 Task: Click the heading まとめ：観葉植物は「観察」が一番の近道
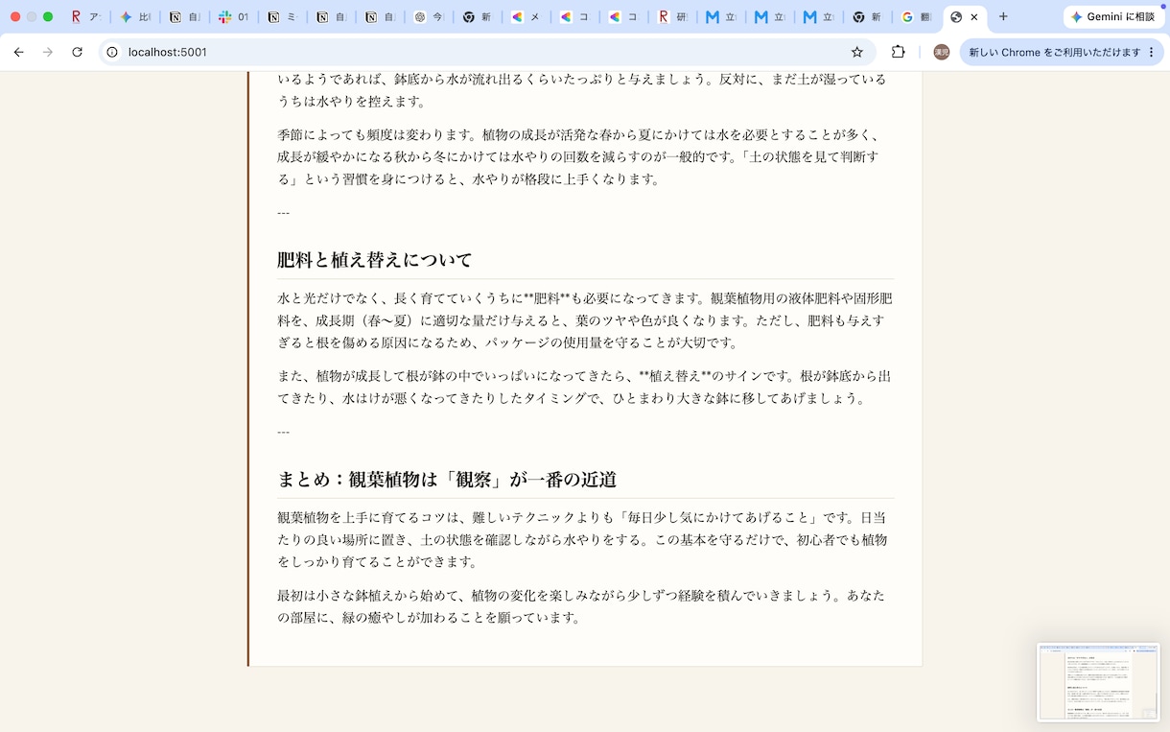coord(447,480)
